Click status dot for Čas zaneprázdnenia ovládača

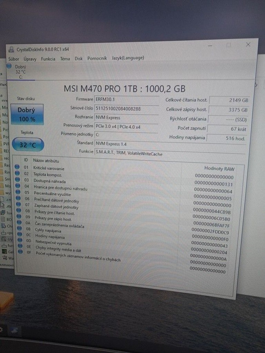(19, 222)
